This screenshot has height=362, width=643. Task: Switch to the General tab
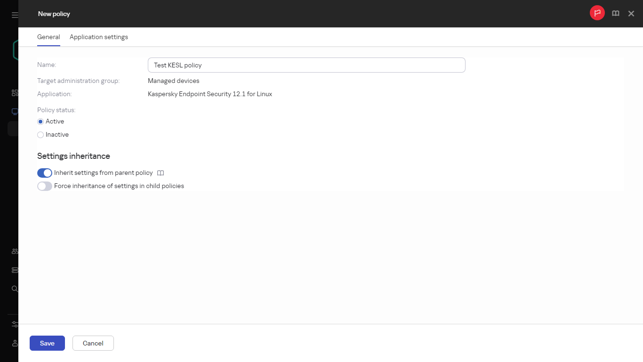[x=48, y=37]
